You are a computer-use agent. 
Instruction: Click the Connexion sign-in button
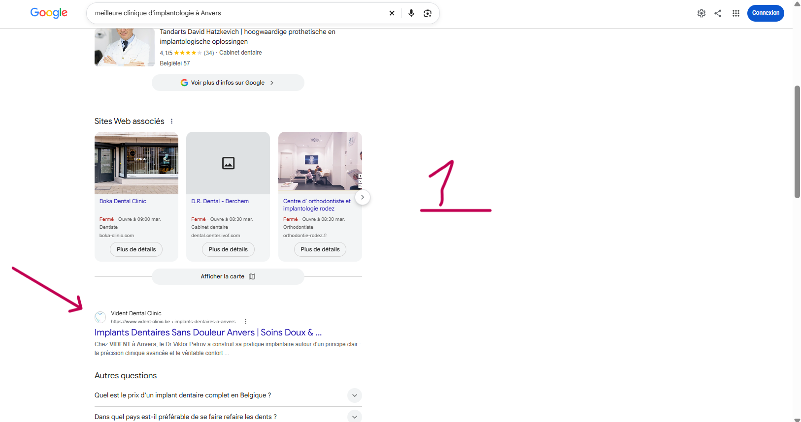point(766,13)
